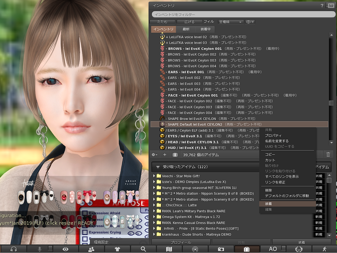Click the インベントリをフィルター search field
The image size is (337, 253).
tap(243, 14)
